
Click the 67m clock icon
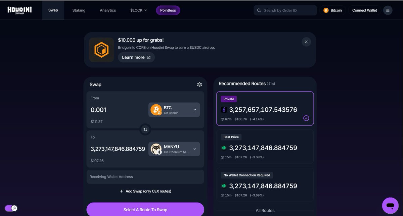[222, 119]
